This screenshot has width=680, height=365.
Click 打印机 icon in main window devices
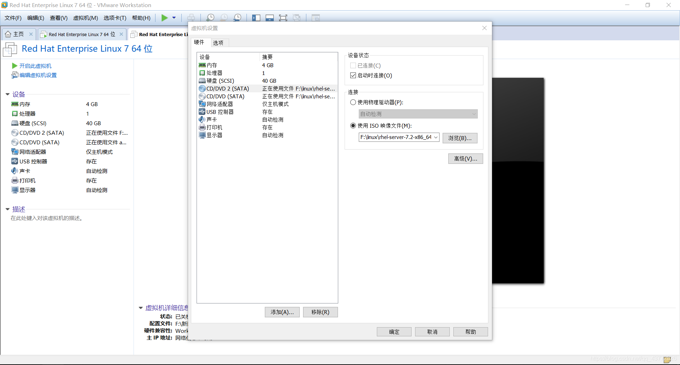point(15,180)
